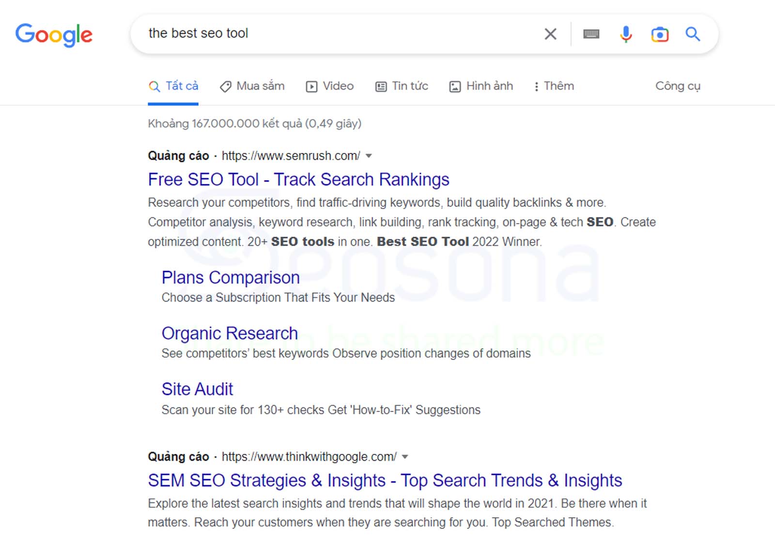Click the Google logo
The height and width of the screenshot is (543, 775).
click(x=54, y=34)
